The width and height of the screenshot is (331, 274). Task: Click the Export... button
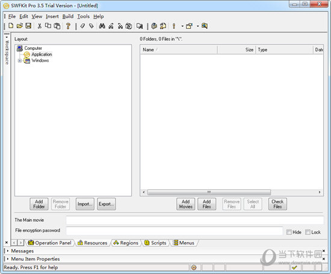point(106,204)
